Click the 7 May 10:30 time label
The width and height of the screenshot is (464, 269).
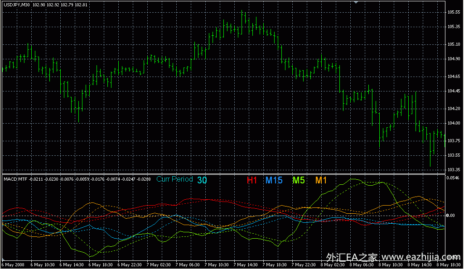point(216,264)
